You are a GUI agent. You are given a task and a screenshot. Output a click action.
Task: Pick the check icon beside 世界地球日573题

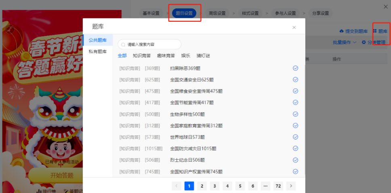(295, 137)
